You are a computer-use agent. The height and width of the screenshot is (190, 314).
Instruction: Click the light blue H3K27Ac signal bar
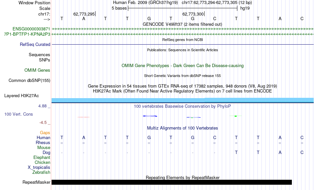pos(182,100)
